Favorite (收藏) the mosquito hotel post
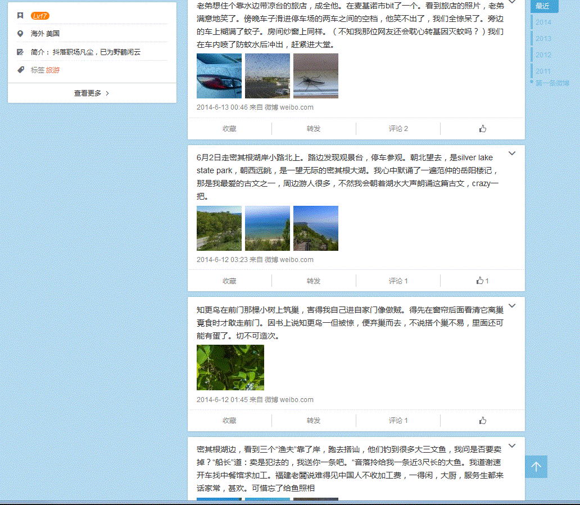Screen dimensions: 580x505 pyautogui.click(x=229, y=129)
